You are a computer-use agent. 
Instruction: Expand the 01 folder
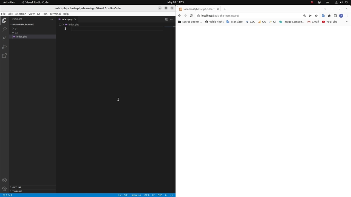16,28
